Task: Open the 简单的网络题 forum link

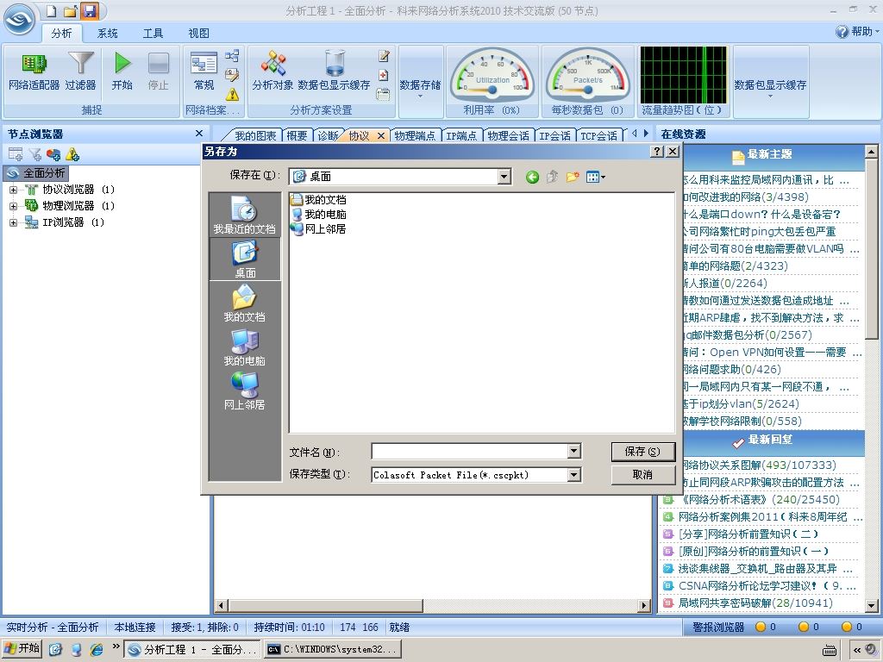Action: pos(735,265)
